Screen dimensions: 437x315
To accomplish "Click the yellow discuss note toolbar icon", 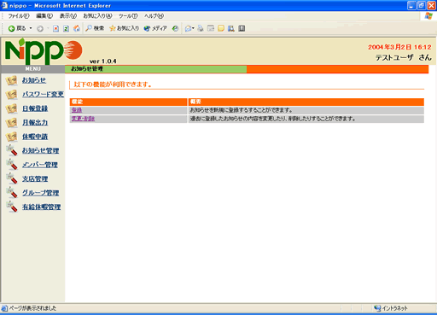I will [221, 28].
